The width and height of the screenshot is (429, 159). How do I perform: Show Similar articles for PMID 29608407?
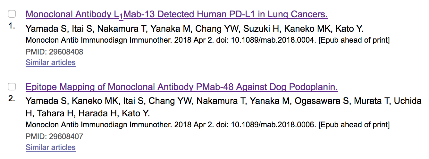51,147
